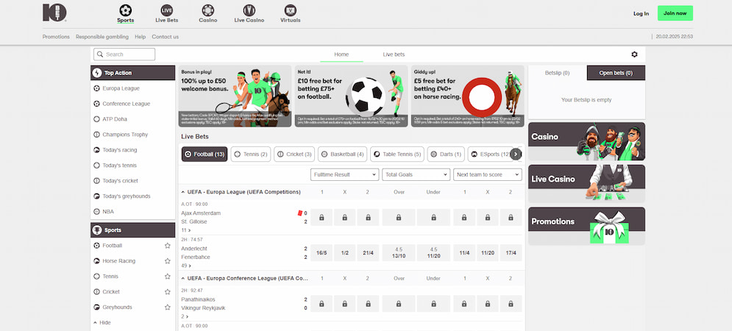Viewport: 732px width, 331px height.
Task: Open the Live Bets icon in header
Action: pyautogui.click(x=167, y=10)
